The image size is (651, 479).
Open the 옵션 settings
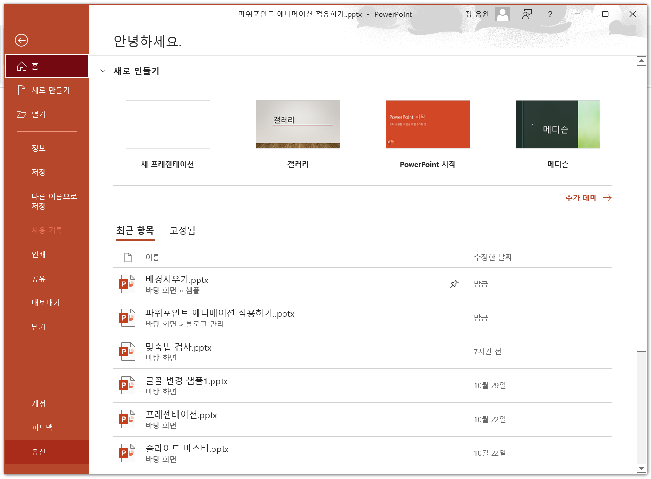pyautogui.click(x=47, y=452)
